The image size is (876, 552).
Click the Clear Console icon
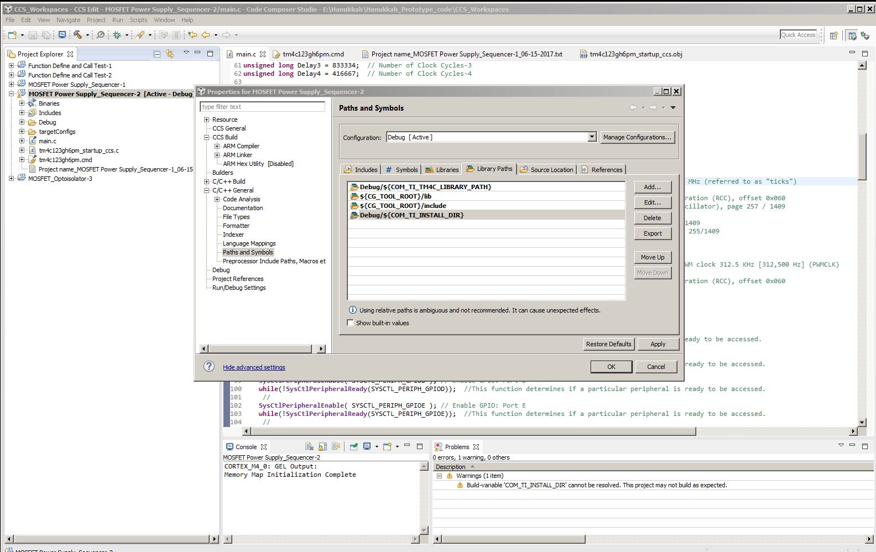click(309, 446)
